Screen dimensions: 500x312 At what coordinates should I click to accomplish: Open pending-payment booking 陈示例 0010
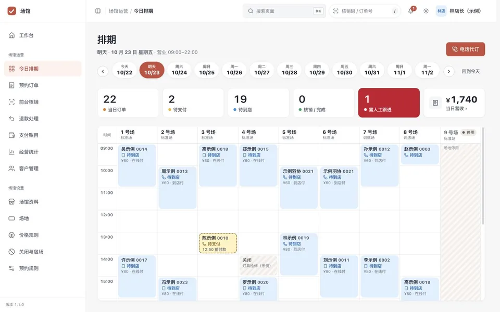click(x=218, y=243)
